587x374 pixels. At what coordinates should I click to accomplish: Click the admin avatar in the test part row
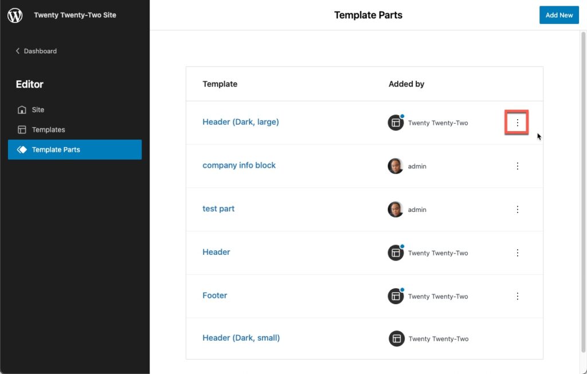tap(396, 210)
